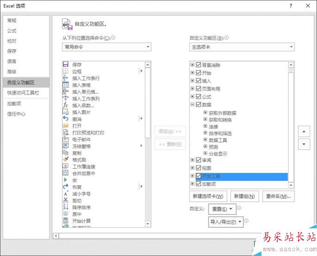Expand the 获取外部数据 group

pos(205,113)
